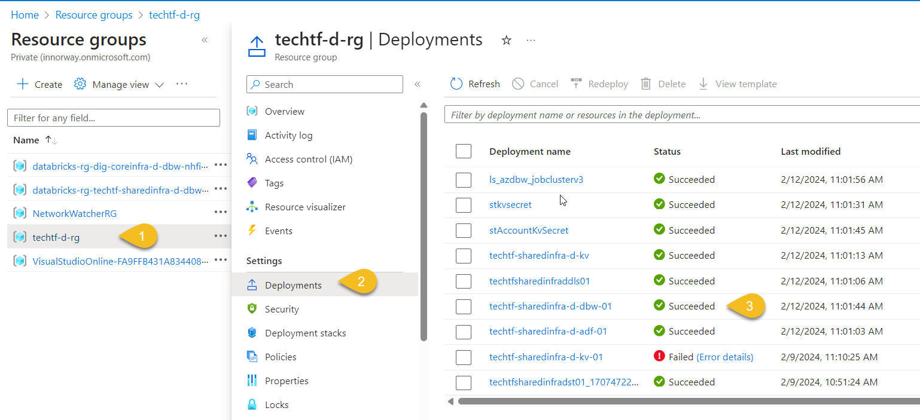Select the stkvsecret row checkbox
This screenshot has height=420, width=920.
pyautogui.click(x=464, y=204)
